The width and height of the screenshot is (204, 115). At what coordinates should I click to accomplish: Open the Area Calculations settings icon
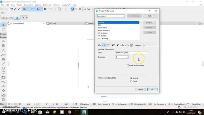132,45
